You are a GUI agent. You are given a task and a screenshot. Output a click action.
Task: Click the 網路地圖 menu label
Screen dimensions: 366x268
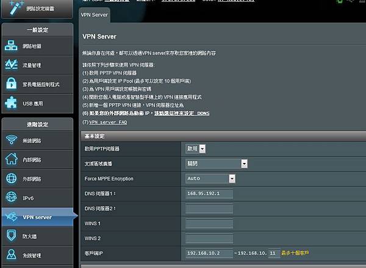pyautogui.click(x=32, y=46)
